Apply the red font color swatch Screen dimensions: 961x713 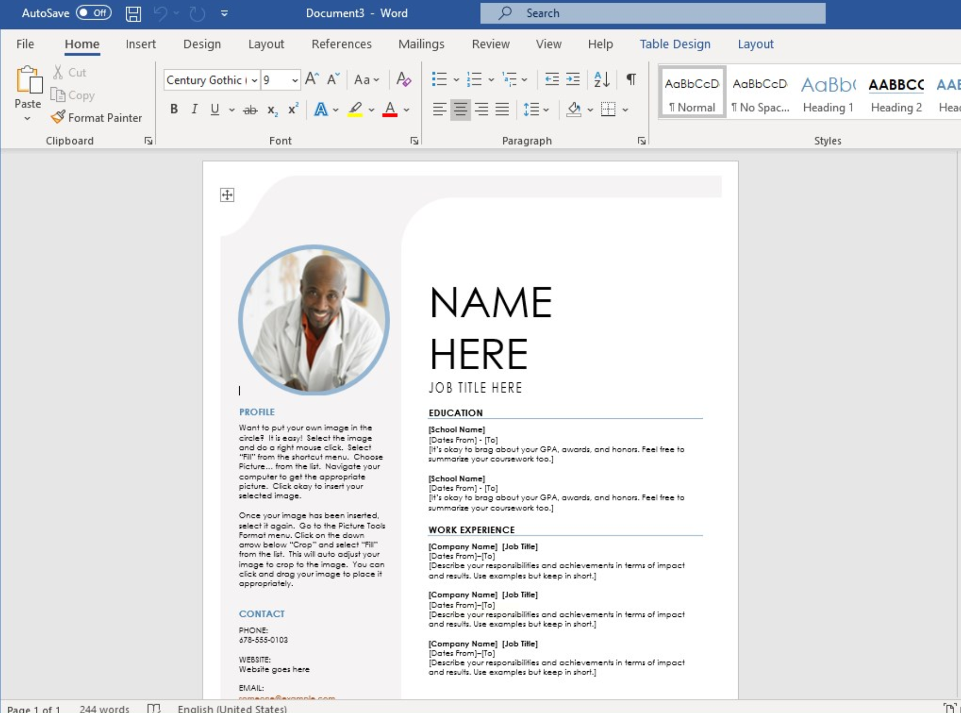[x=390, y=110]
